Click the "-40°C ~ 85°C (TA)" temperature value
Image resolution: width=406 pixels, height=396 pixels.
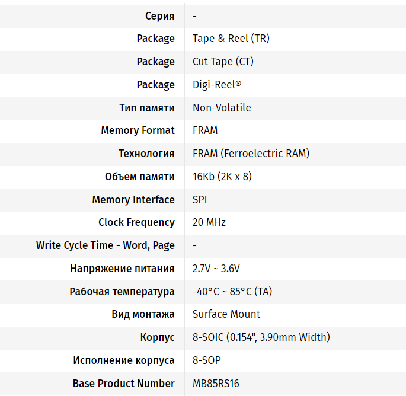tap(232, 292)
